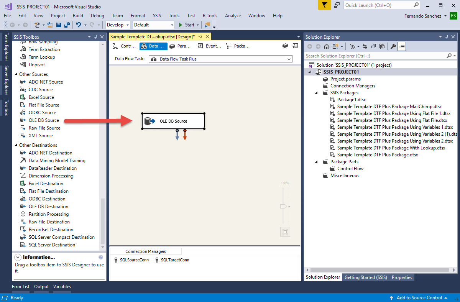This screenshot has height=302, width=460.
Task: Open the SSIS menu
Action: [157, 16]
